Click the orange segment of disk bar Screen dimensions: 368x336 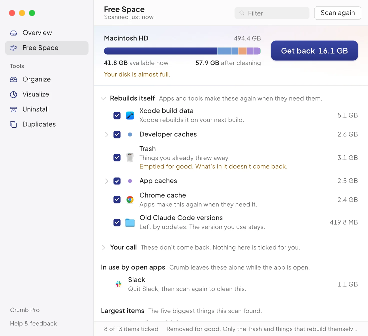point(242,51)
